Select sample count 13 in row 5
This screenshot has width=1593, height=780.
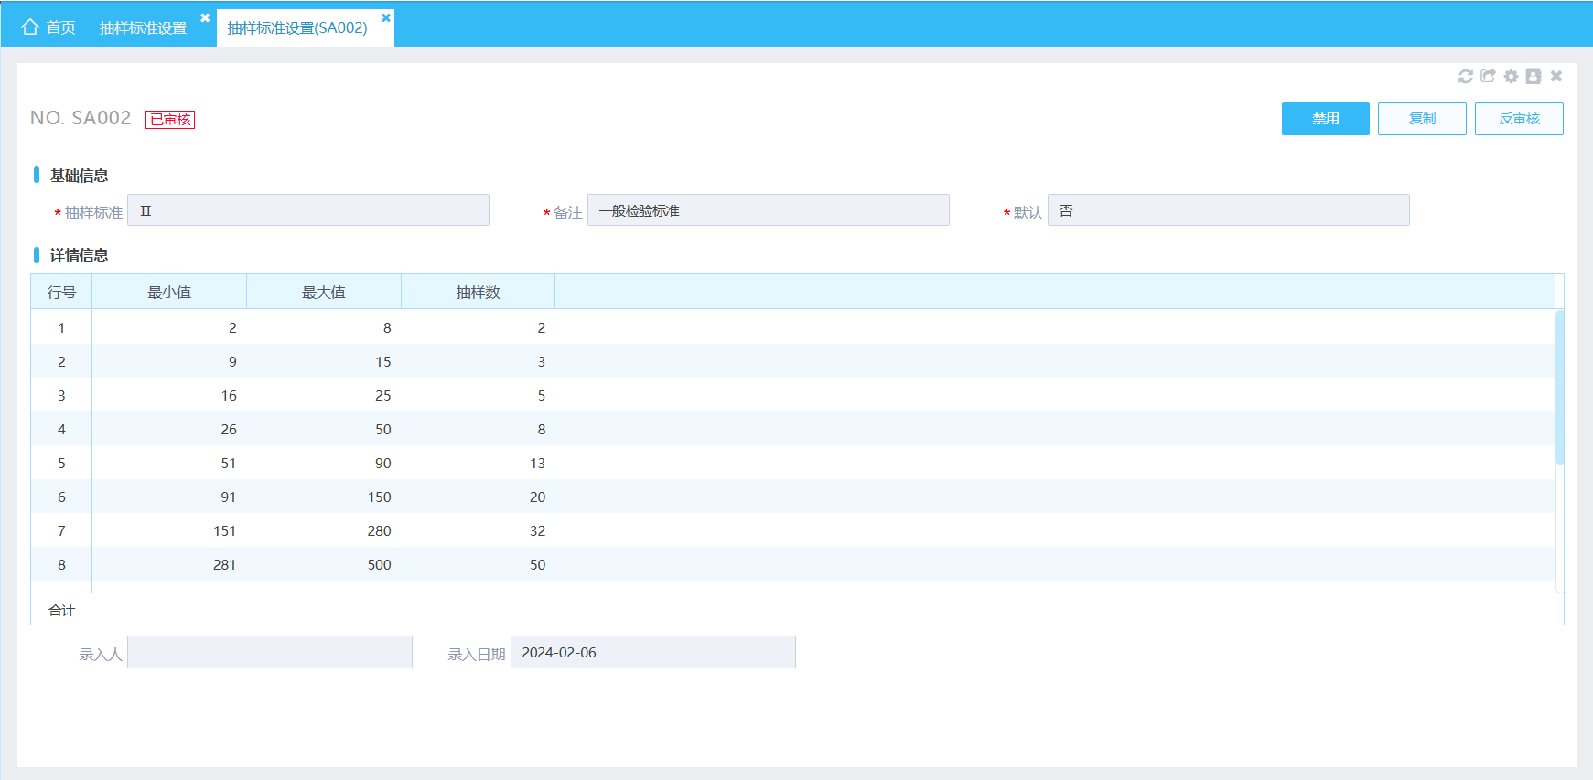538,464
